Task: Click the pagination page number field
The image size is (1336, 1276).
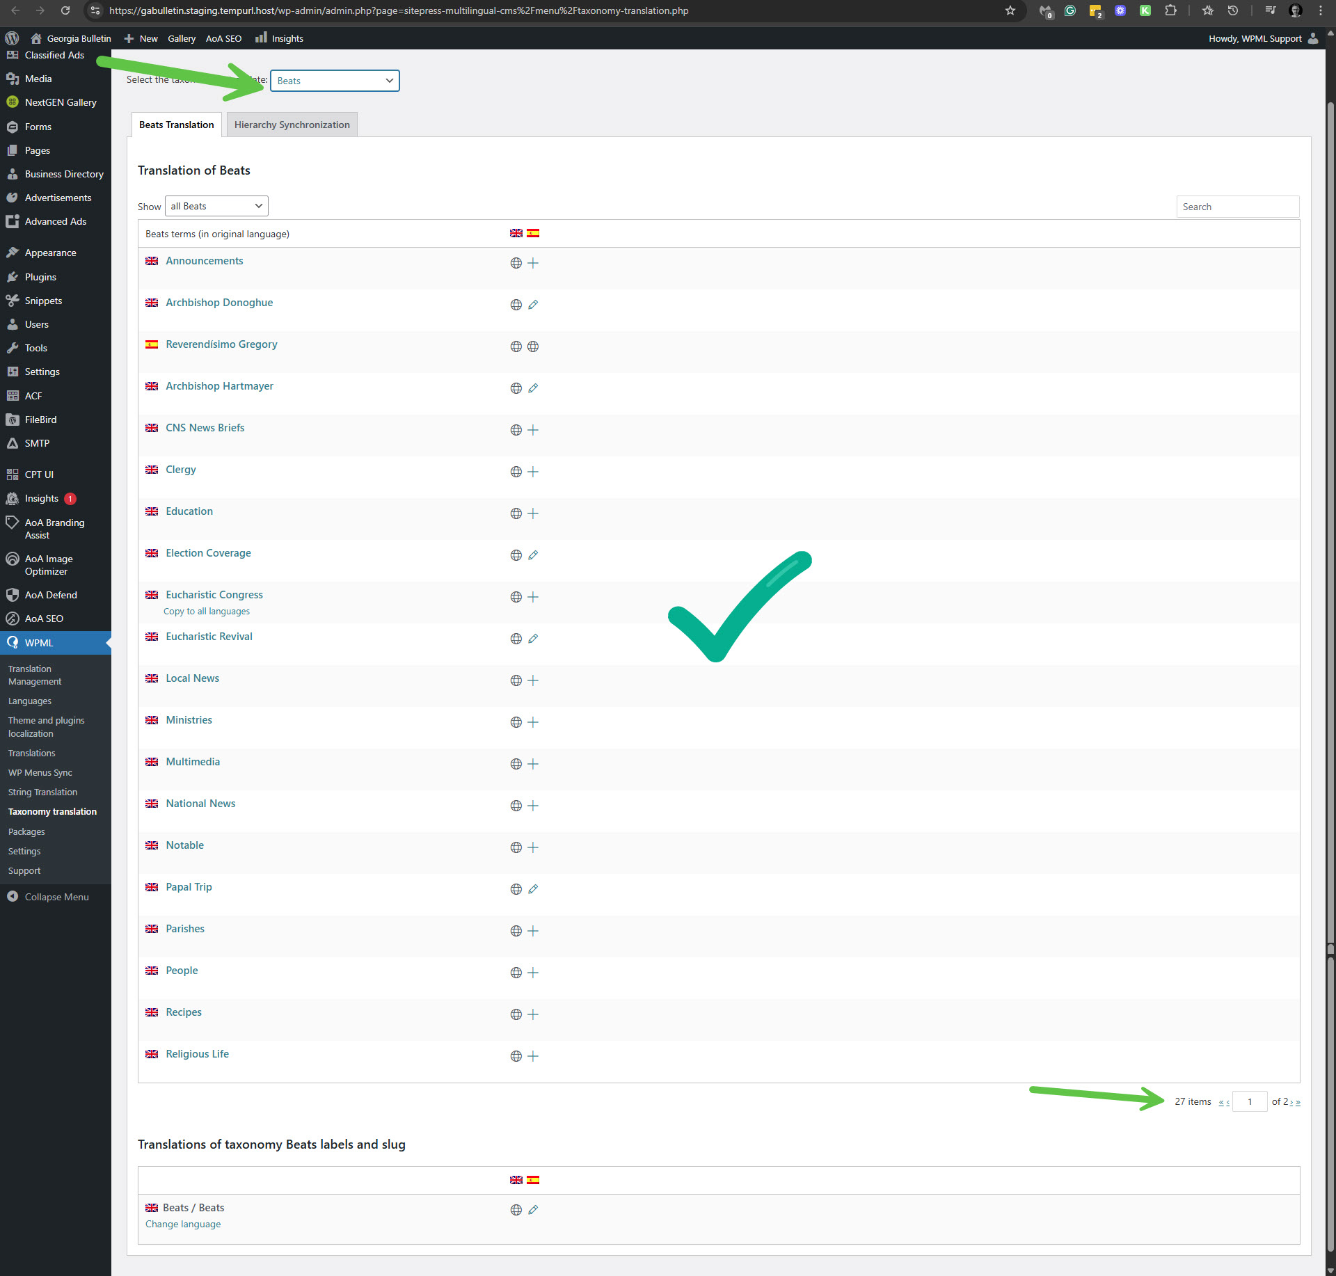Action: coord(1250,1101)
